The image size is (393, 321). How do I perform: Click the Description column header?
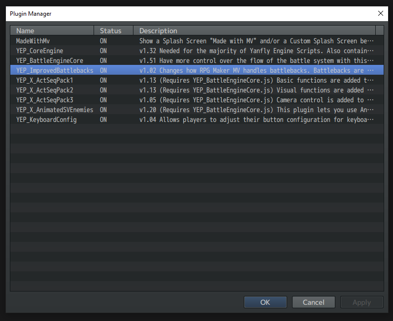click(255, 30)
